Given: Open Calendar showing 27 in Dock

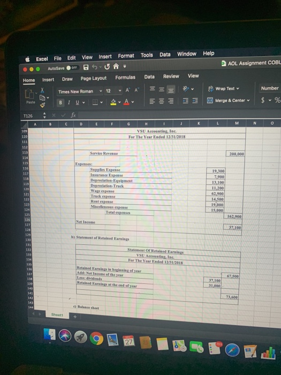Looking at the screenshot, I should tap(129, 341).
